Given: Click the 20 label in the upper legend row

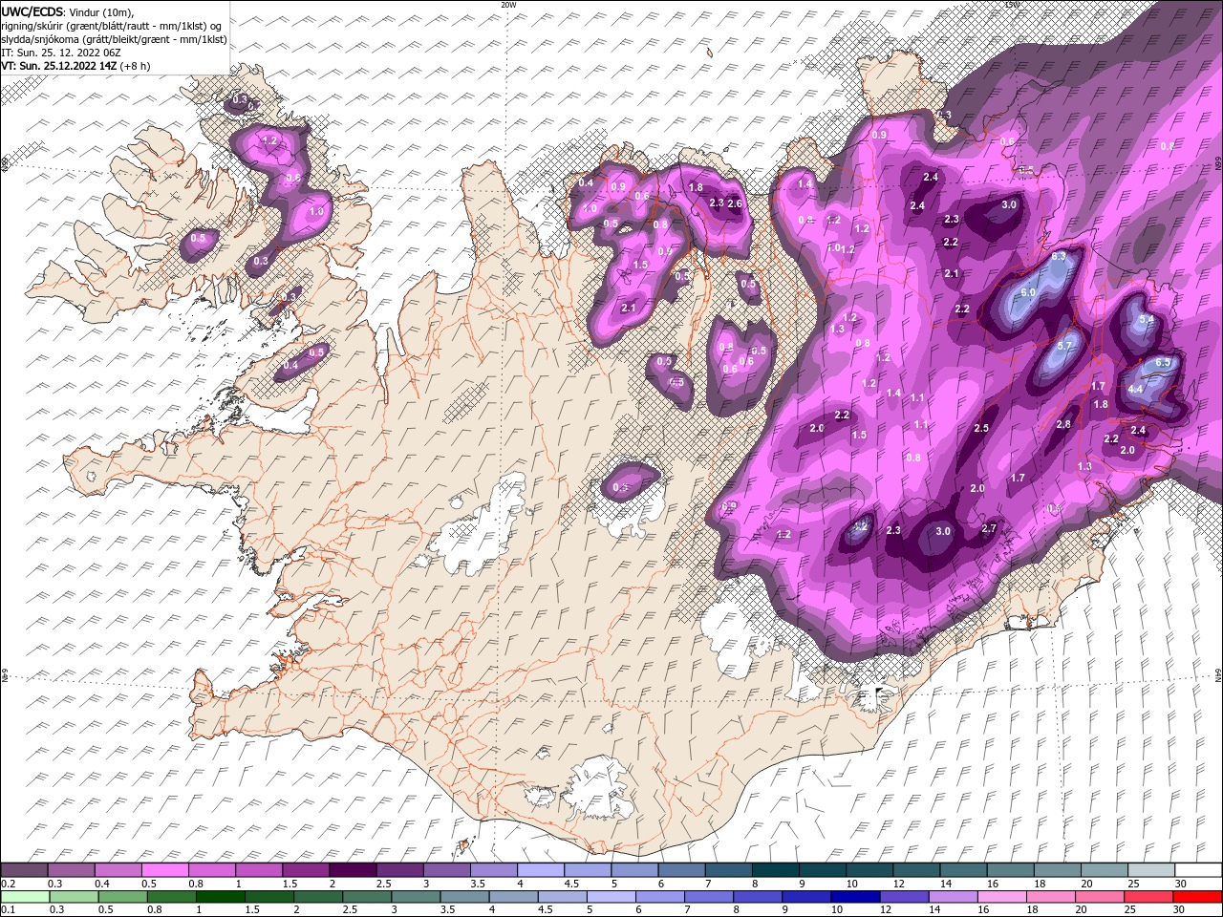Looking at the screenshot, I should [x=1086, y=885].
